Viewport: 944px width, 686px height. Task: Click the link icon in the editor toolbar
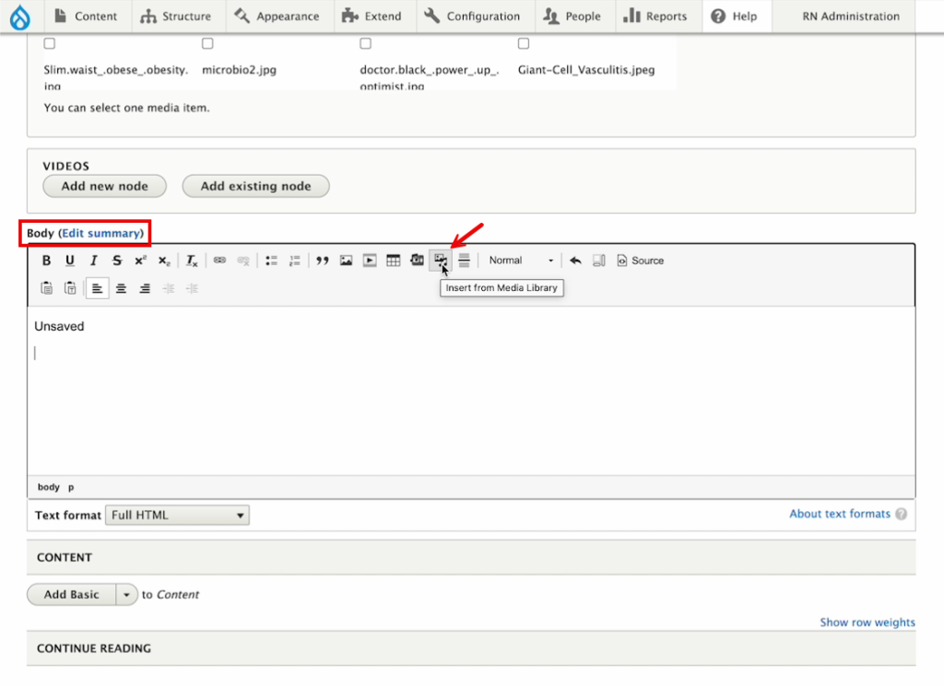[219, 261]
